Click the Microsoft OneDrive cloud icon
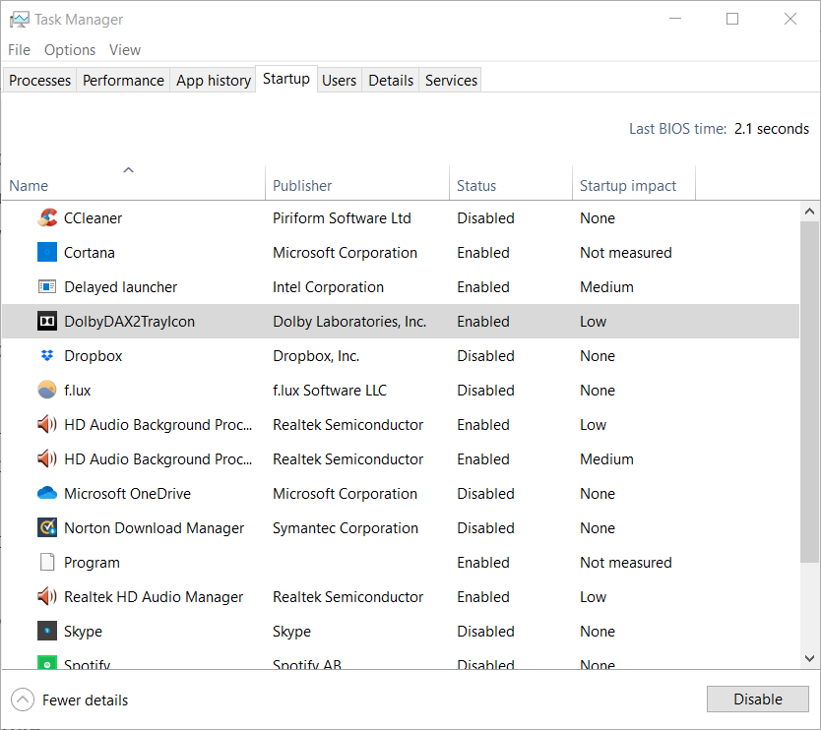 coord(47,493)
